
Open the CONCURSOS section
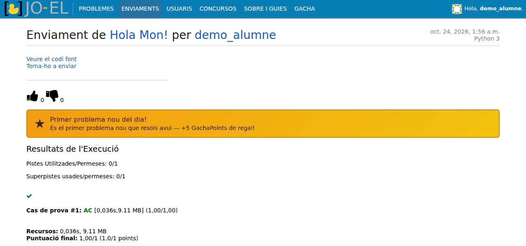coord(218,9)
